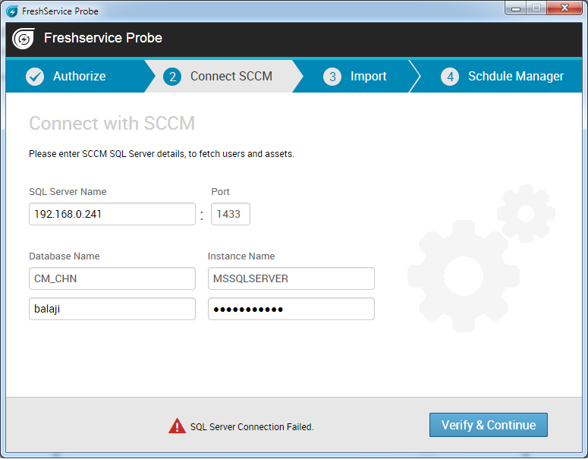The height and width of the screenshot is (459, 588).
Task: Click the Instance Name label
Action: point(241,256)
